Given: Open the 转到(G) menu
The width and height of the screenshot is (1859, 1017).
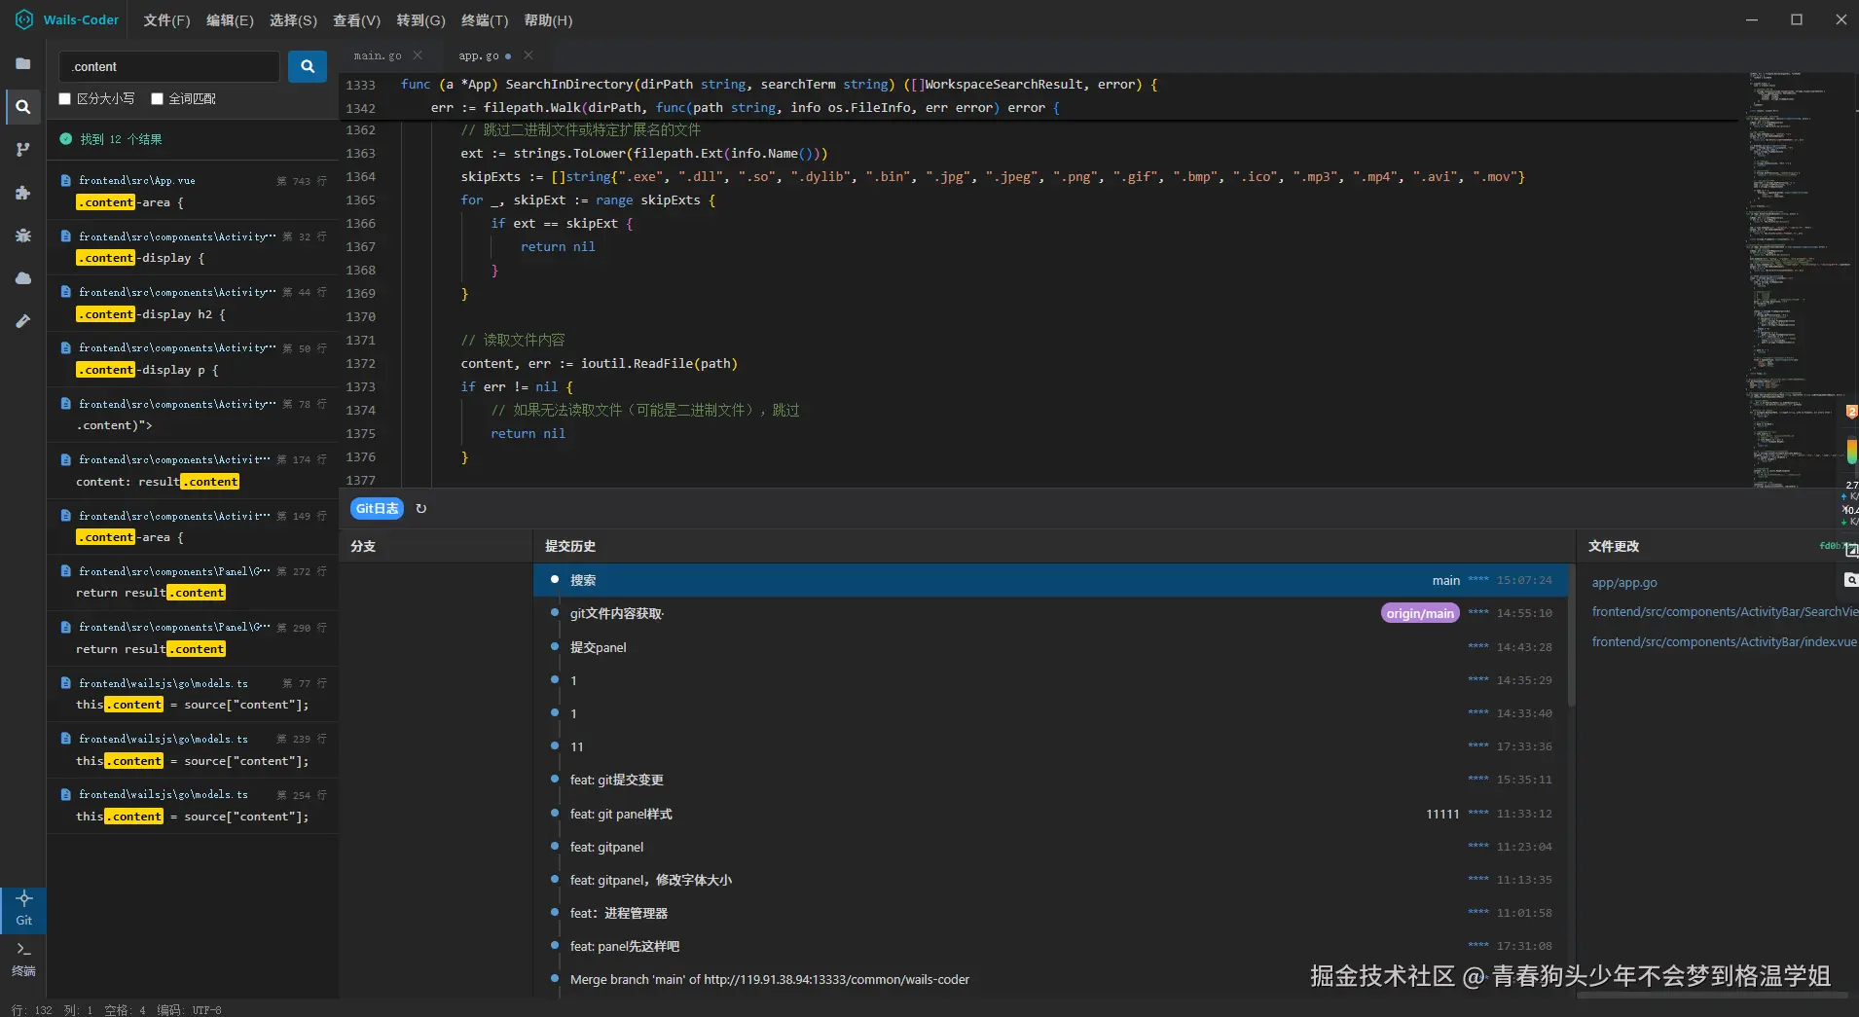Looking at the screenshot, I should click(420, 20).
